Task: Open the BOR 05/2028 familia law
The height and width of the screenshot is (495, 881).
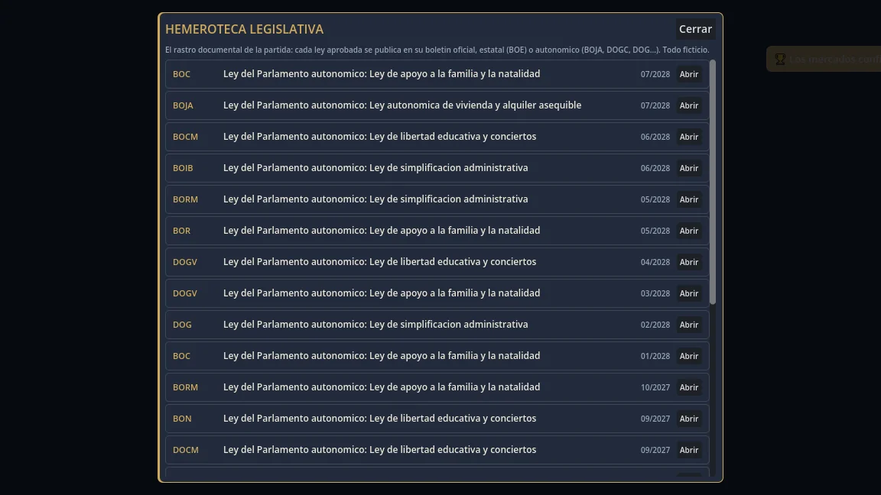Action: coord(689,231)
